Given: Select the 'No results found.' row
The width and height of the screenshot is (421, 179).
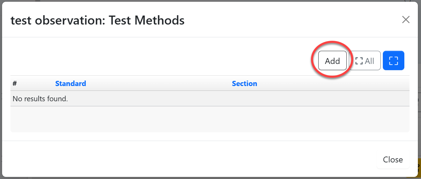Looking at the screenshot, I should 40,99.
